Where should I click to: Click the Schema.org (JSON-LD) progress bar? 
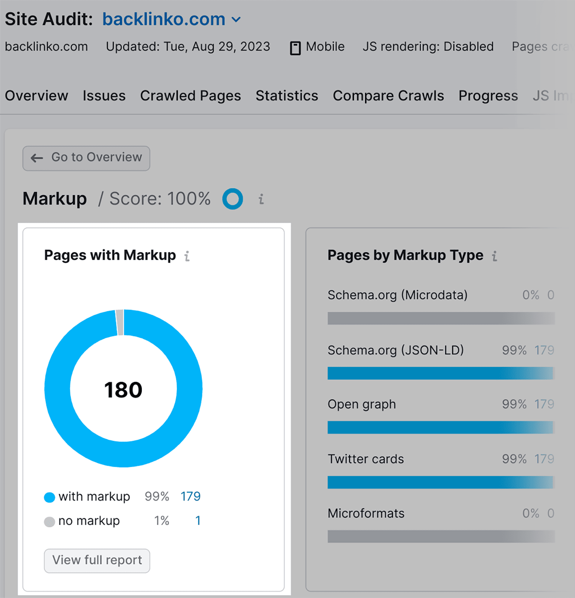[440, 373]
